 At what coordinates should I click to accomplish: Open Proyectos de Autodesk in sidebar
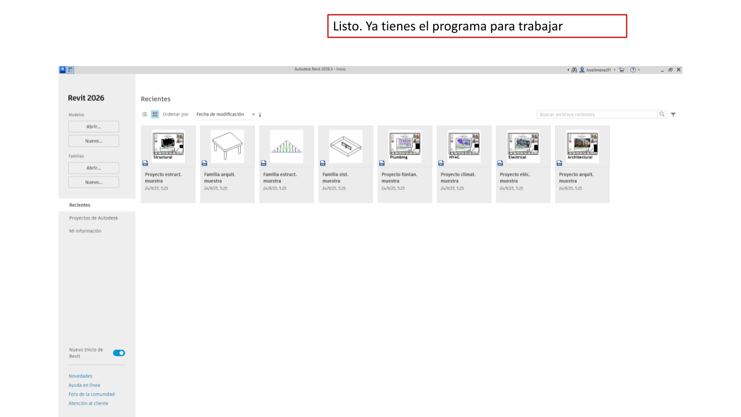[93, 218]
